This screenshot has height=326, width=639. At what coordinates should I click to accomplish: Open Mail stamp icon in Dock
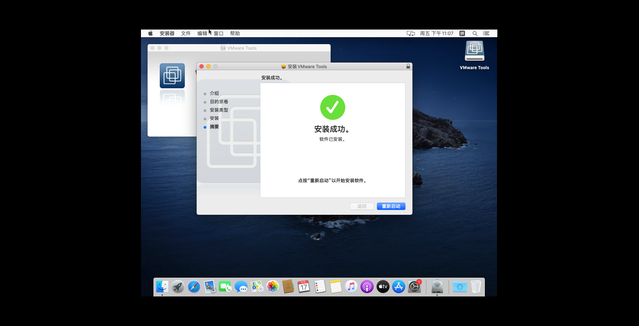tap(210, 287)
